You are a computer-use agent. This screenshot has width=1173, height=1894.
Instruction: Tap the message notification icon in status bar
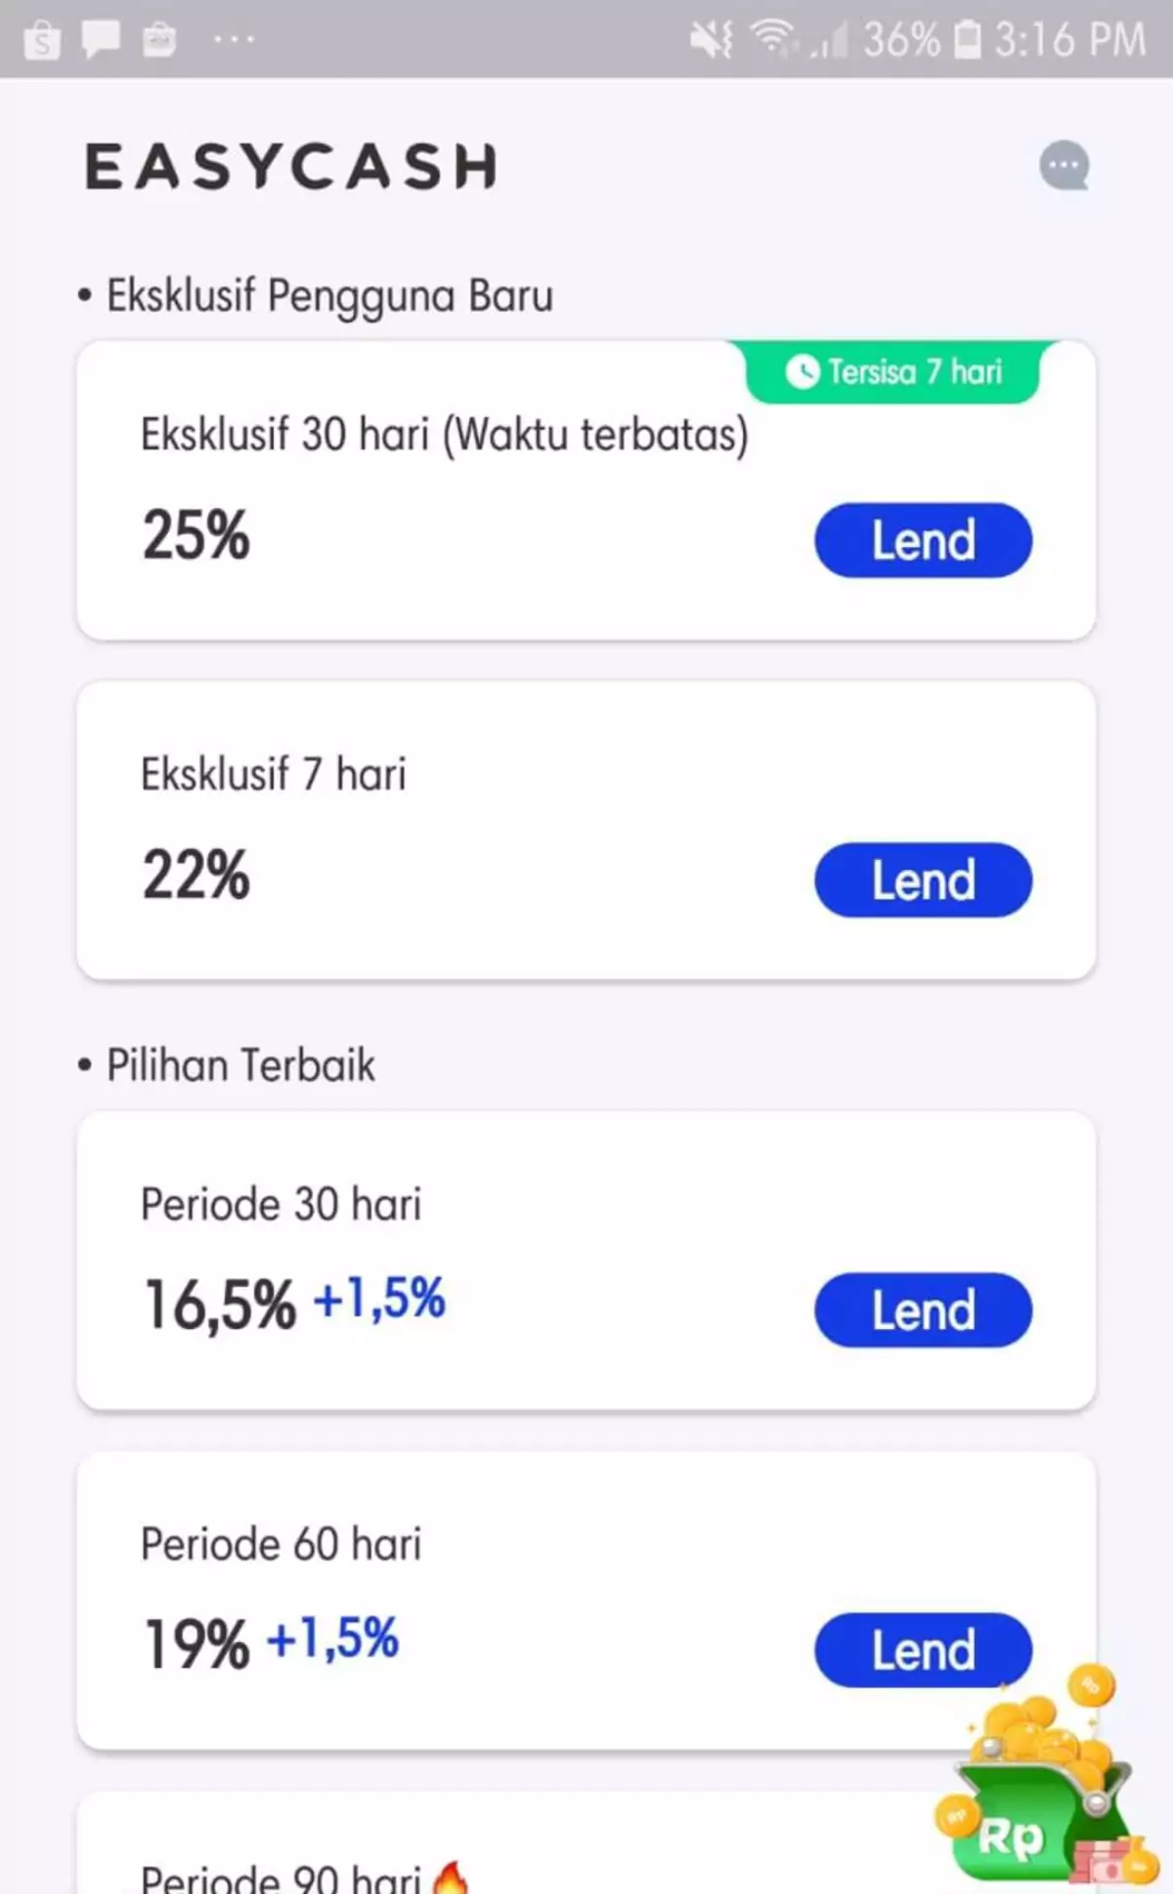pos(101,39)
